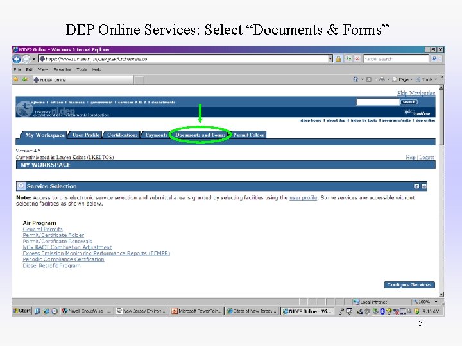Open Excess Emission Monitoring Performance Reports link
Viewport: 462px width, 346px height.
pos(96,253)
